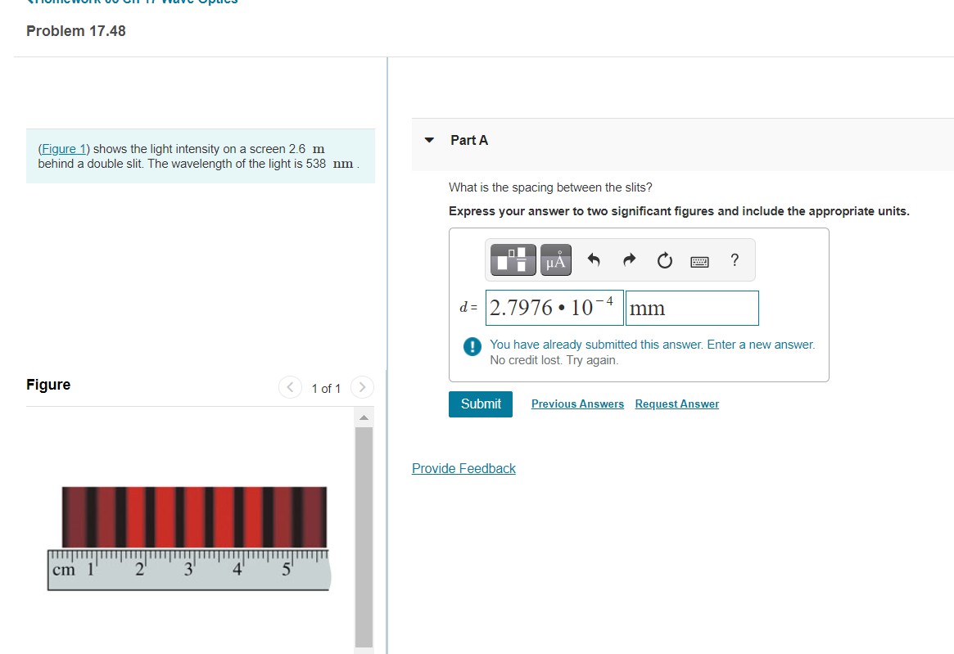The image size is (954, 654).
Task: Undo last answer edit
Action: tap(594, 260)
